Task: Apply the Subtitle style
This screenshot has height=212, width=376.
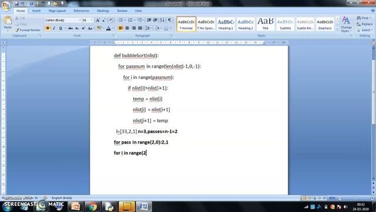Action: 286,24
